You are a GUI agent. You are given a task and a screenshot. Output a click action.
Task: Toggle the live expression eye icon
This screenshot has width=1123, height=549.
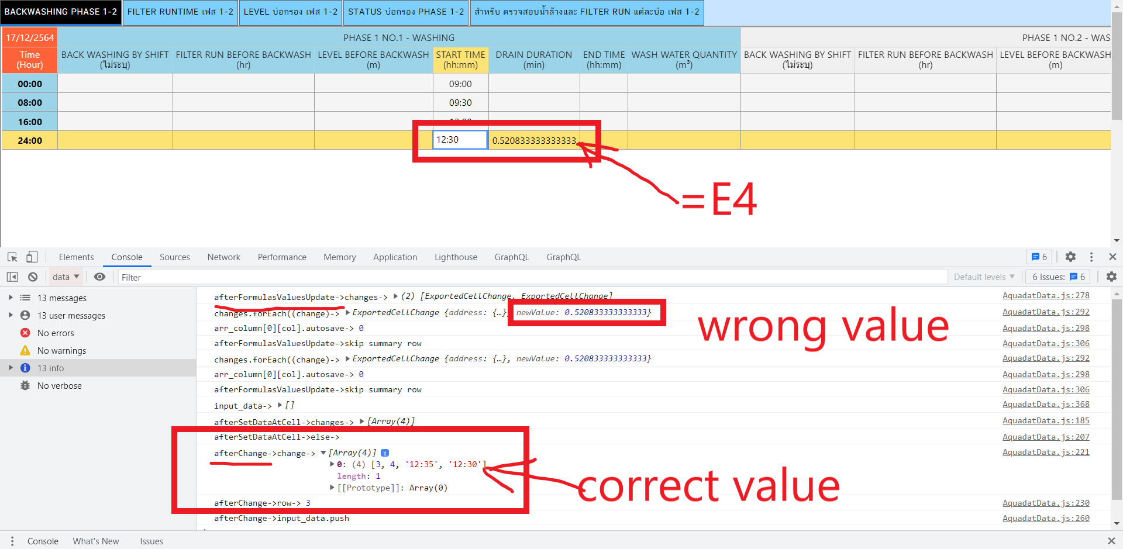point(100,277)
